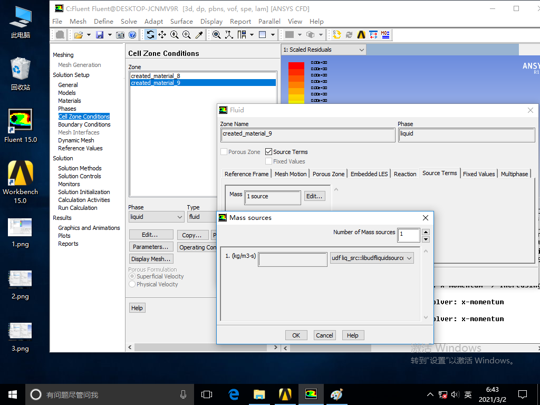Click the camera screenshot toolbar icon
Image resolution: width=540 pixels, height=405 pixels.
point(120,35)
